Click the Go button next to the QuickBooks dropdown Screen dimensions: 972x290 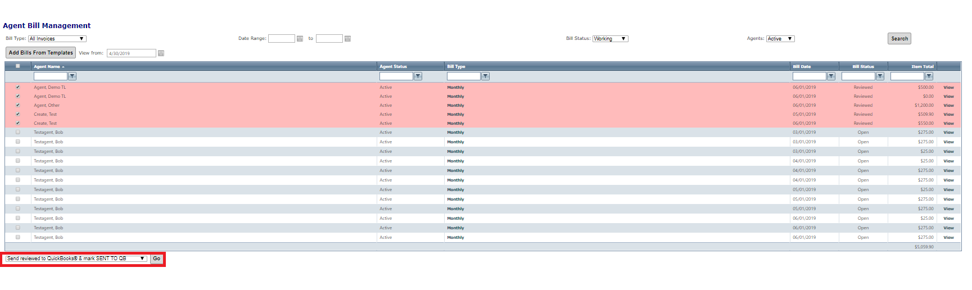tap(157, 259)
